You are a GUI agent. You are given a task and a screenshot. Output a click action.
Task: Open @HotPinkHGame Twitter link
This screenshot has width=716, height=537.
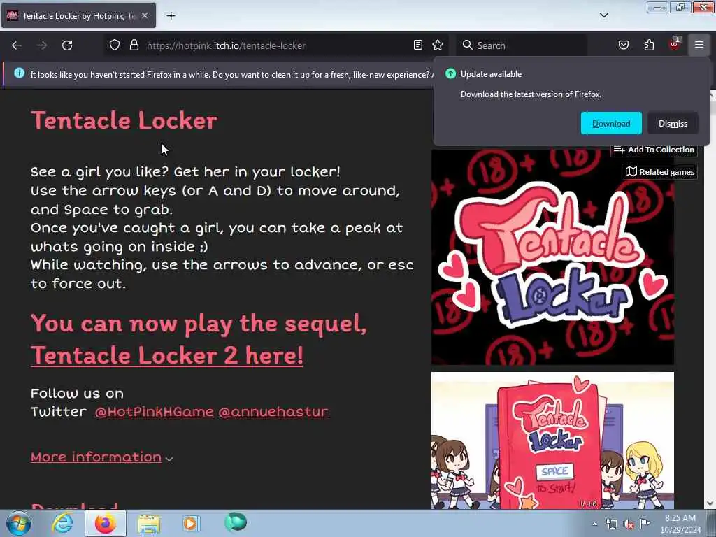tap(154, 412)
